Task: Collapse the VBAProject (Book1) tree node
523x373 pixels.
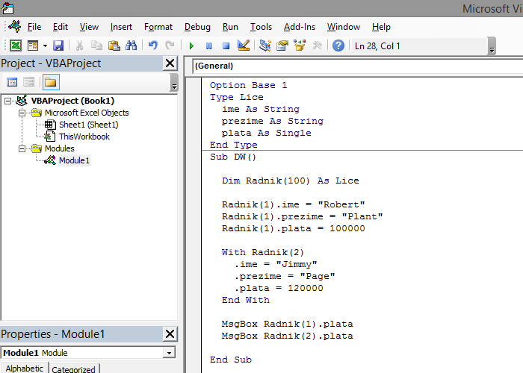Action: (8, 101)
